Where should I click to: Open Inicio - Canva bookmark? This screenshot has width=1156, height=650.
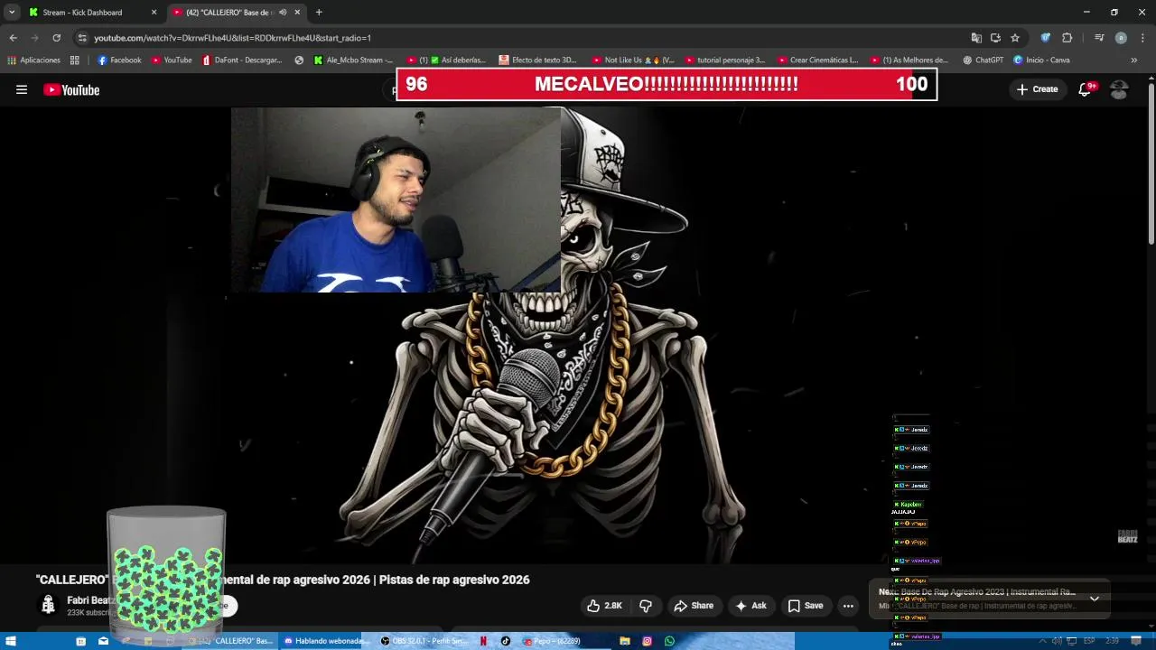click(1041, 60)
